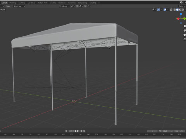The width and height of the screenshot is (186, 139).
Task: Toggle the preview range clock icon
Action: pos(160,131)
